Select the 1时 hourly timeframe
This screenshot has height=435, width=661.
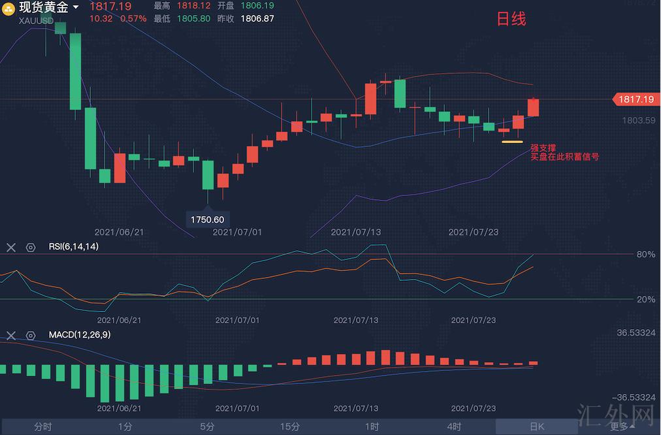pos(372,427)
